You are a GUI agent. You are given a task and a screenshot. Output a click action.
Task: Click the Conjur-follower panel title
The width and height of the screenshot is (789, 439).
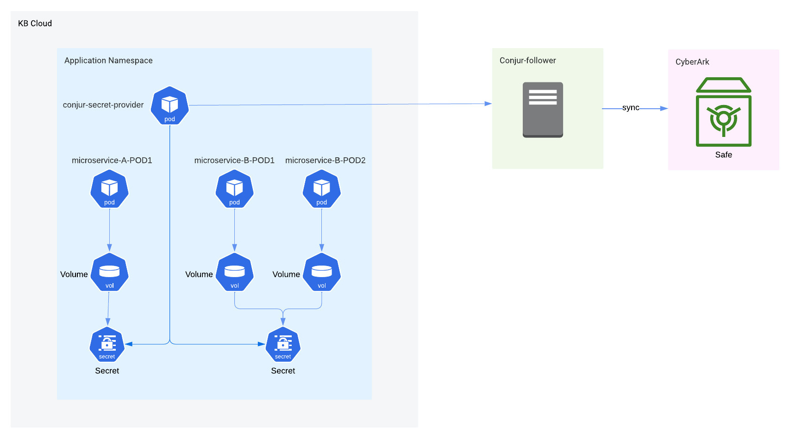(x=527, y=60)
